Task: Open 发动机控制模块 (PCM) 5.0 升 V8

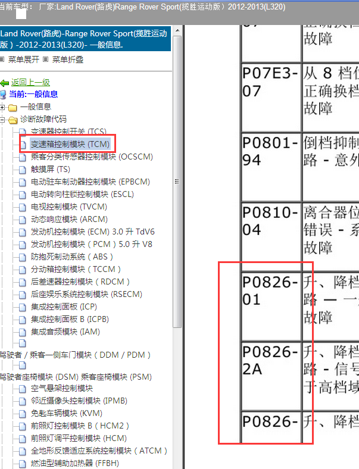Action: [x=92, y=245]
